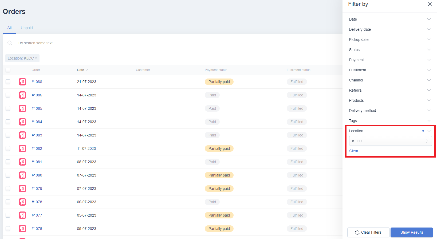
Task: Select checkbox for order #1079
Action: [8, 189]
